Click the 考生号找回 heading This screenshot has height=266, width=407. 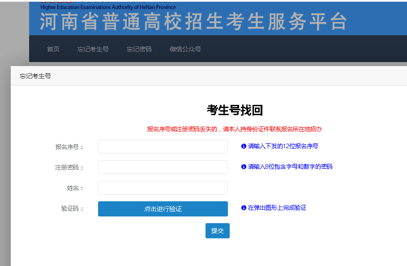[235, 110]
